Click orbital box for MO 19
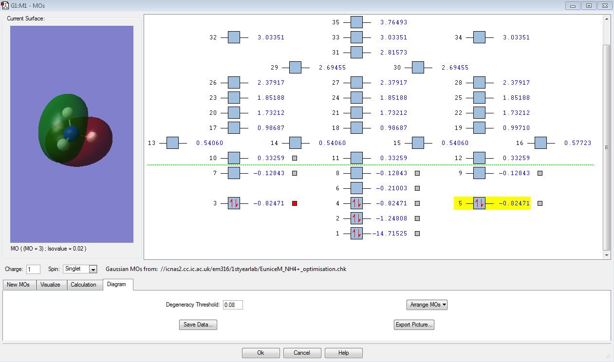 tap(480, 127)
